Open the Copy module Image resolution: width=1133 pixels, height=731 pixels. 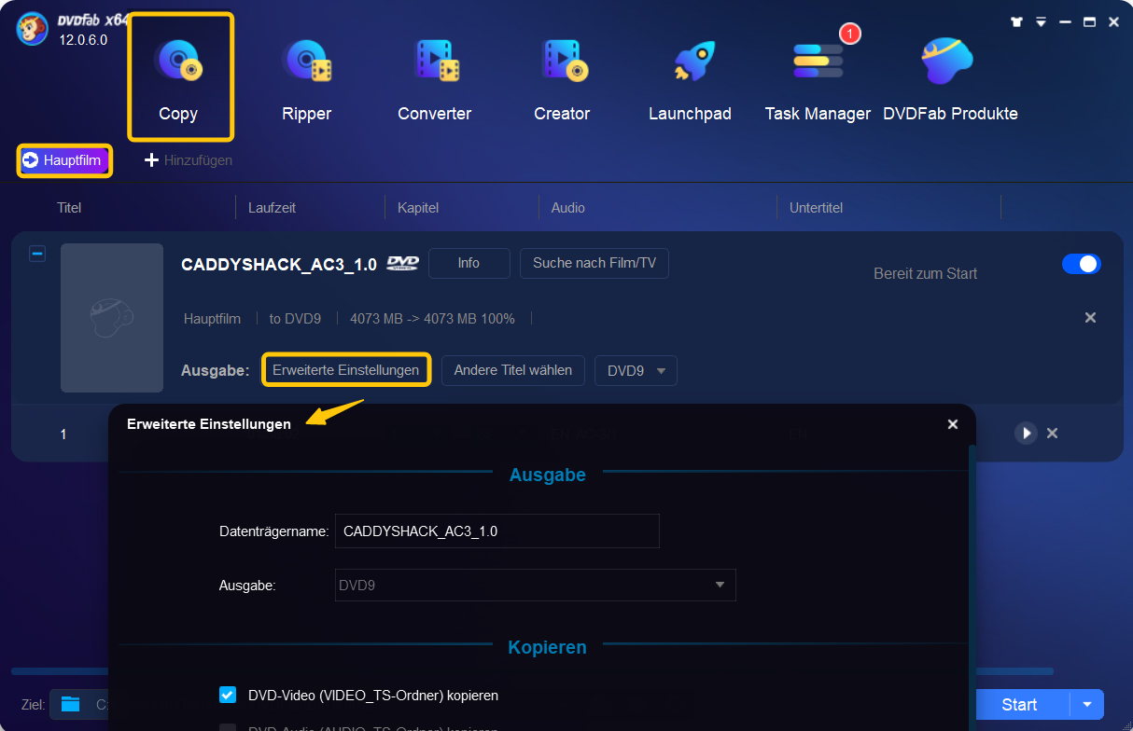point(179,76)
